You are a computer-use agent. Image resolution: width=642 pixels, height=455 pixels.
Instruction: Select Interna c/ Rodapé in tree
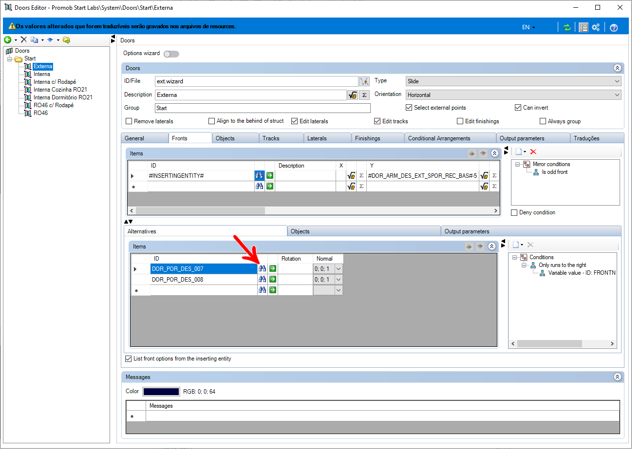[x=55, y=82]
